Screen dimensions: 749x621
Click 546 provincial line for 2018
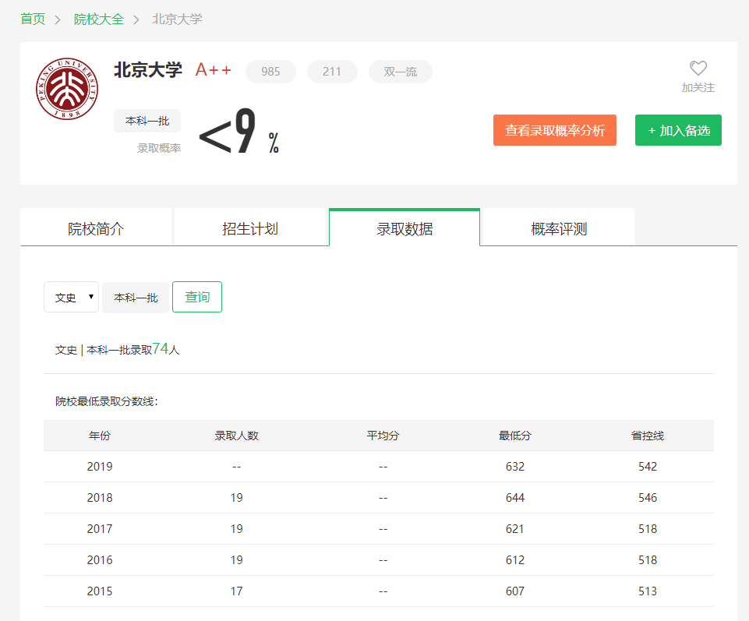click(x=648, y=498)
